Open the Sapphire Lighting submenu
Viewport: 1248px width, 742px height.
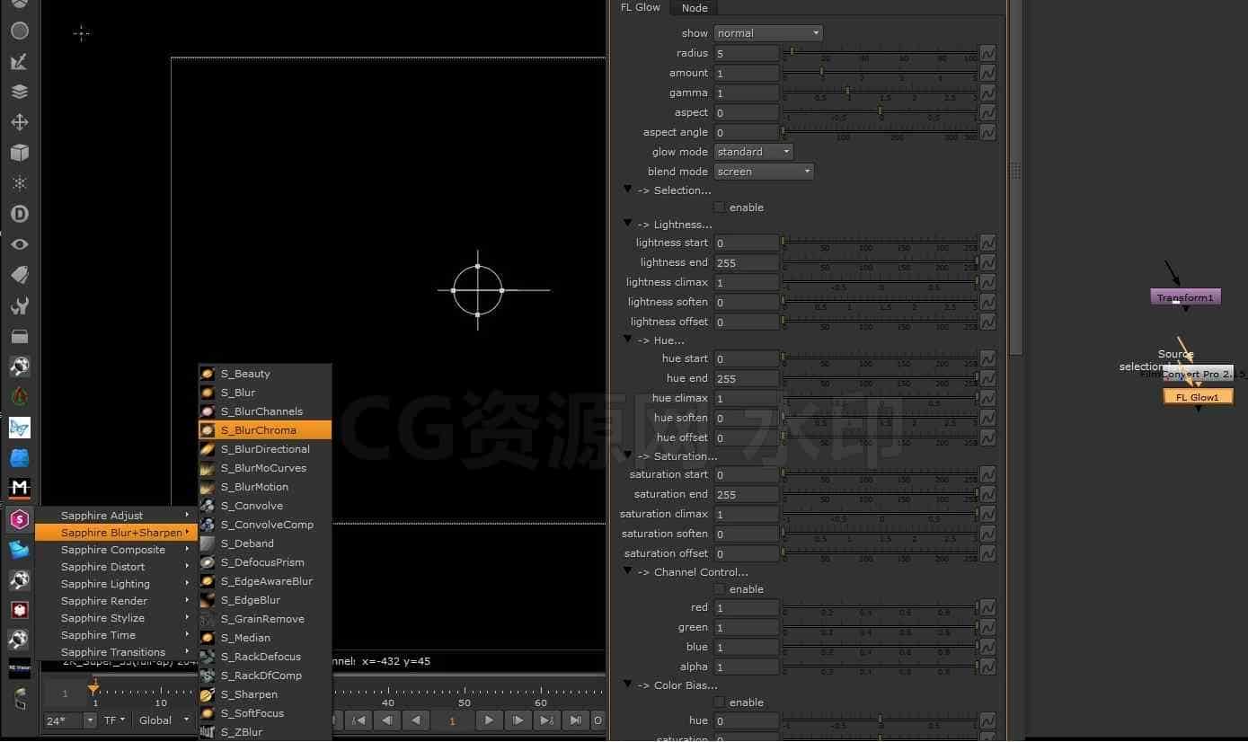[116, 584]
